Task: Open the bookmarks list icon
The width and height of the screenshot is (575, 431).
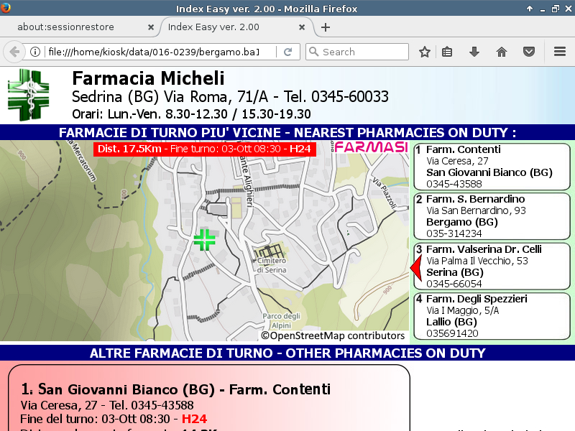Action: click(x=447, y=52)
